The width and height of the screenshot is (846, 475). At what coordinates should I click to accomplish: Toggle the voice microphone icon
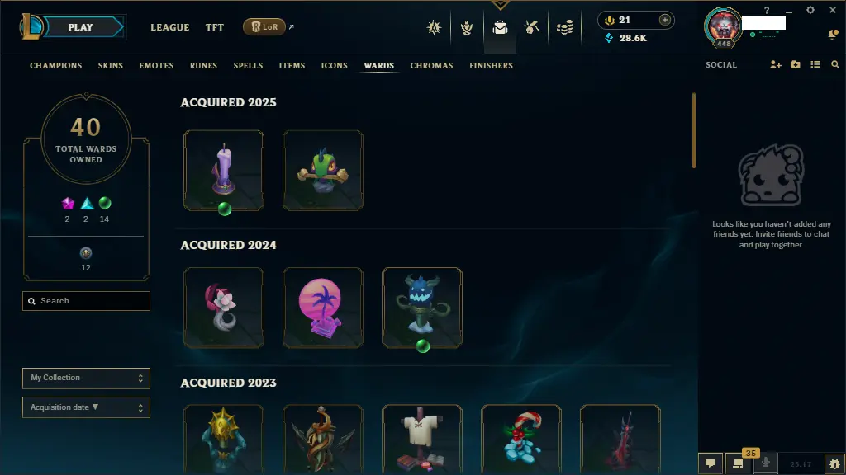[766, 463]
